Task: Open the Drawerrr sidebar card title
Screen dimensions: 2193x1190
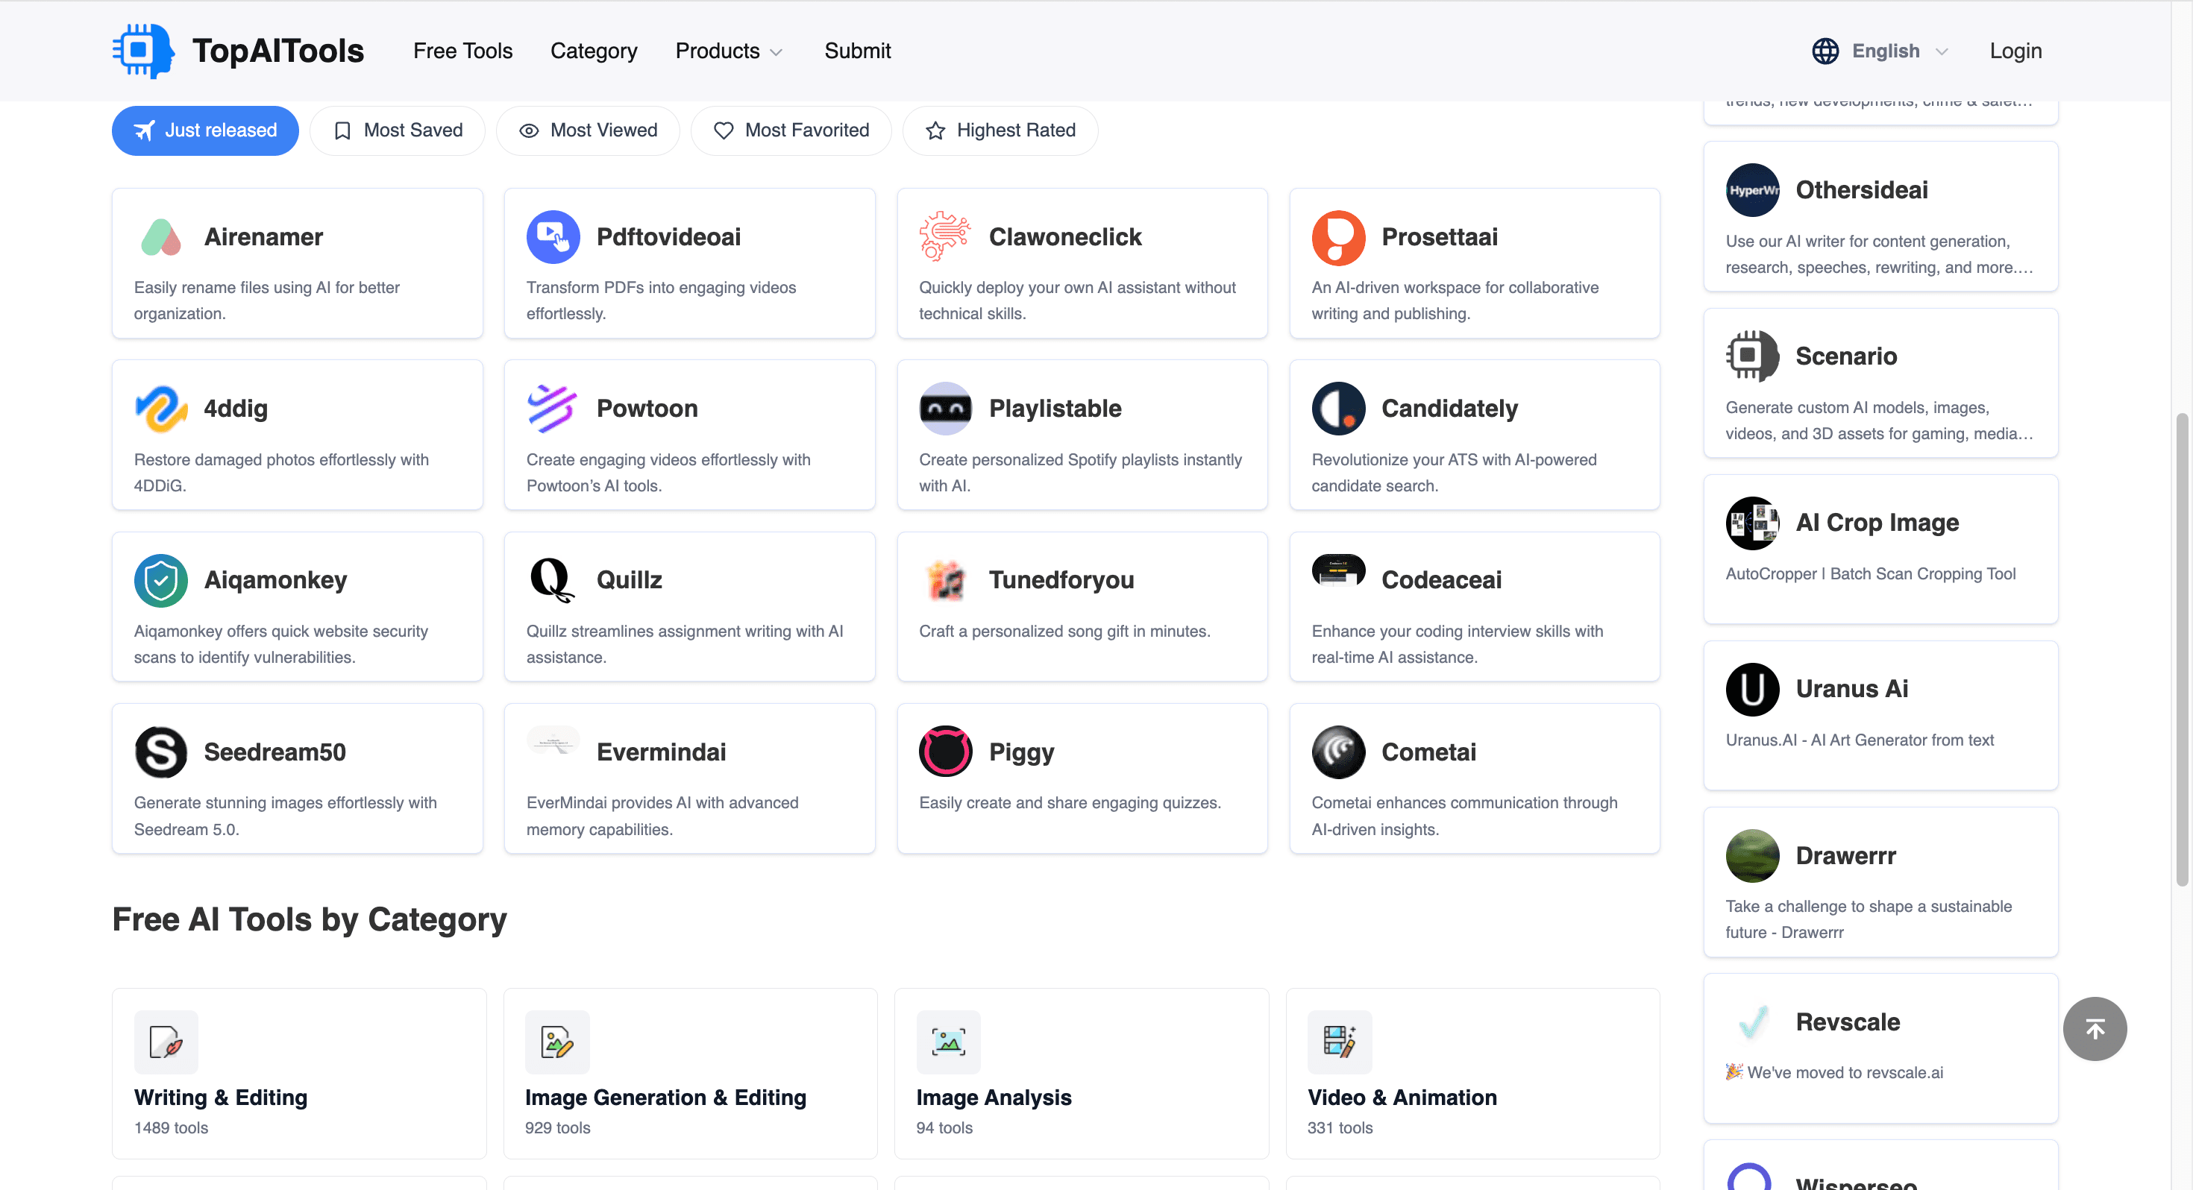Action: coord(1845,856)
